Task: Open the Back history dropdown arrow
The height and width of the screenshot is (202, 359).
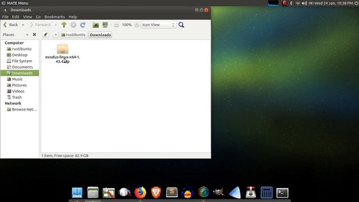Action: [x=23, y=25]
